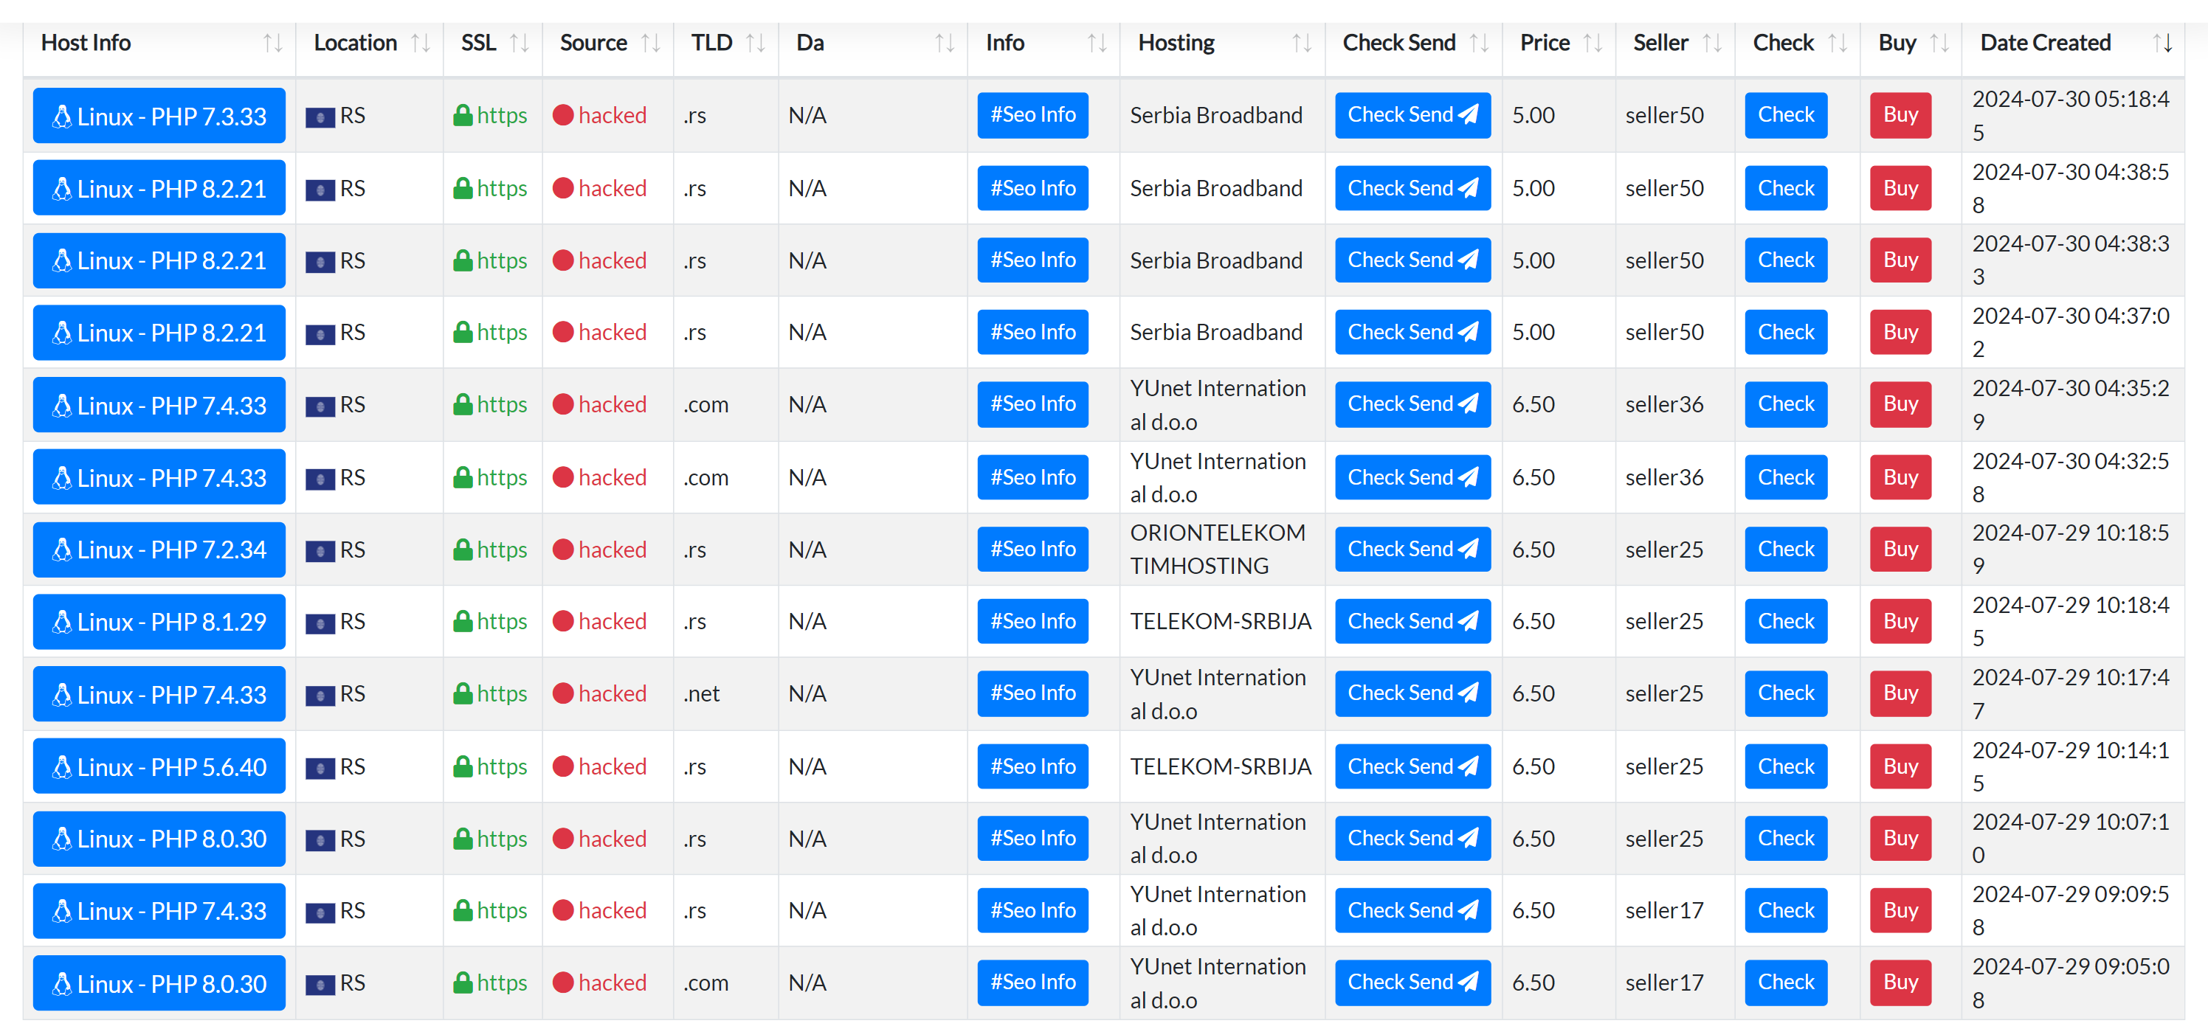Click the paper plane icon on ORIONTELEKOM row's Check Send
The width and height of the screenshot is (2208, 1029).
(1467, 548)
